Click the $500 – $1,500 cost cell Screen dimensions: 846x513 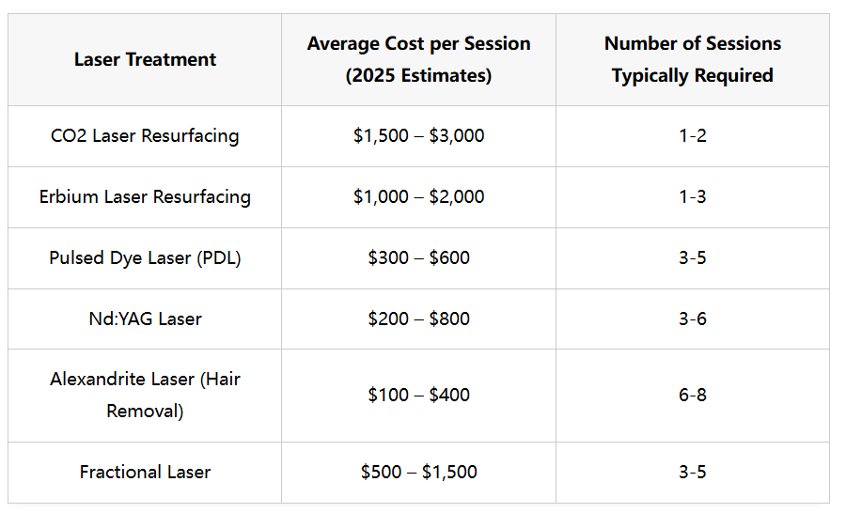click(x=418, y=472)
